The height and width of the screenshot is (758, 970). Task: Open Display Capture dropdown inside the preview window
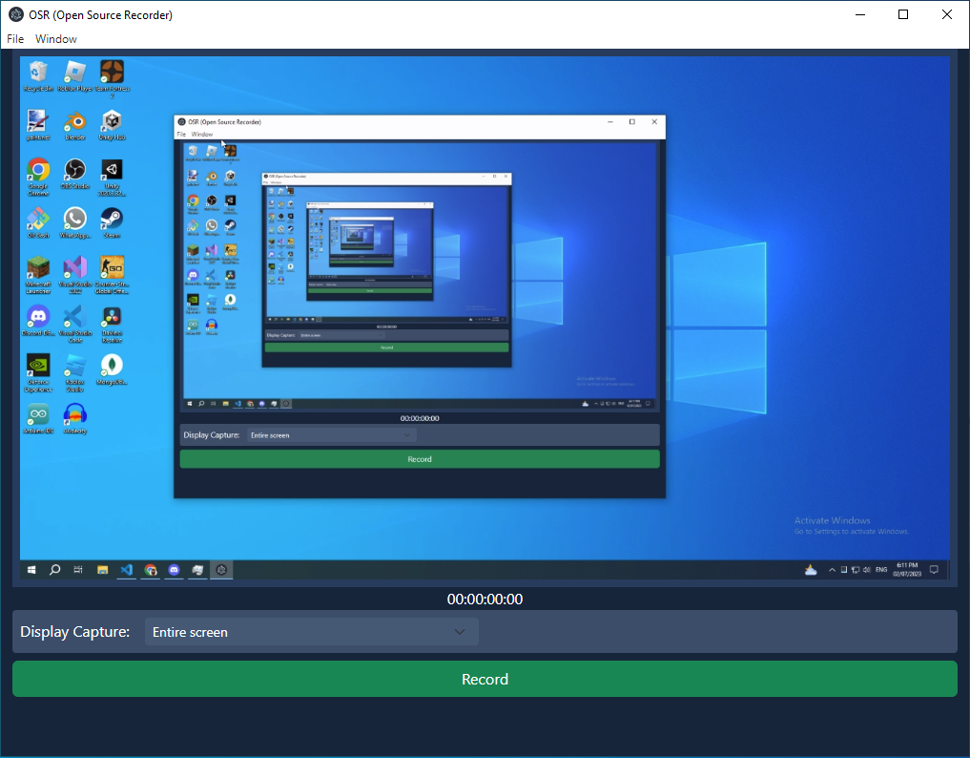(331, 434)
